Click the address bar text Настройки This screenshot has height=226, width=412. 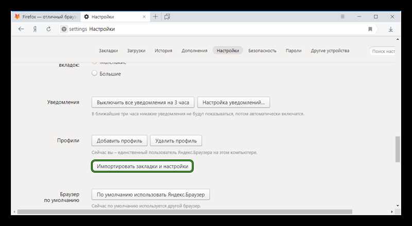[x=102, y=29]
